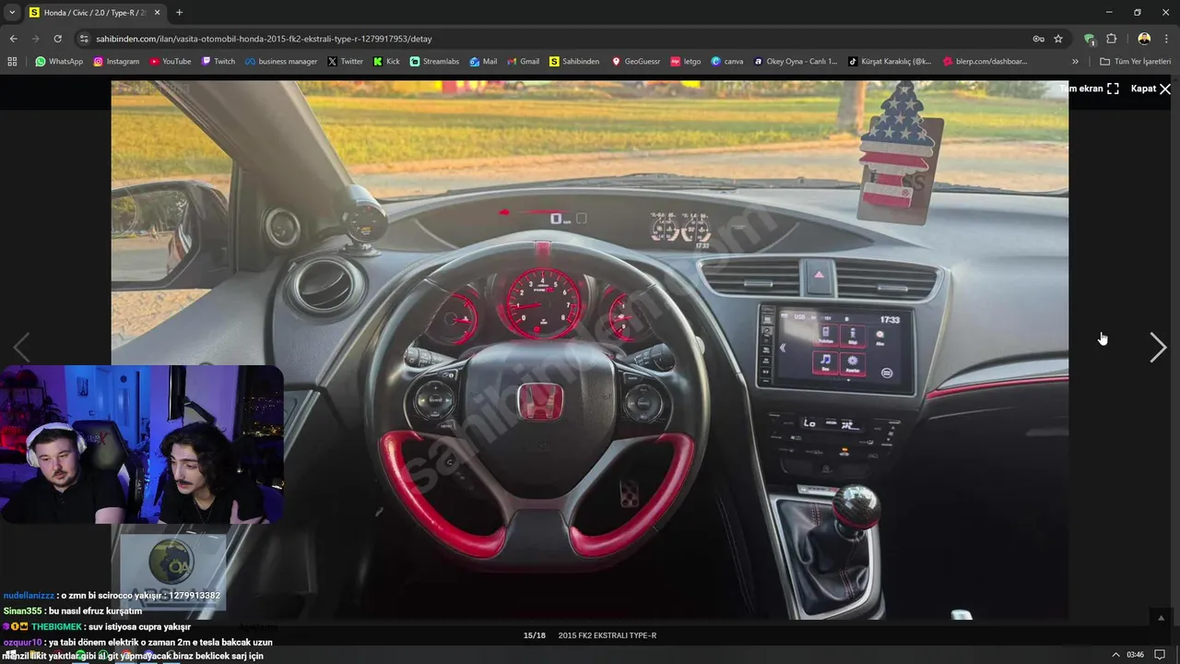
Task: Close the Honda Civic Type-R tab
Action: (x=157, y=12)
